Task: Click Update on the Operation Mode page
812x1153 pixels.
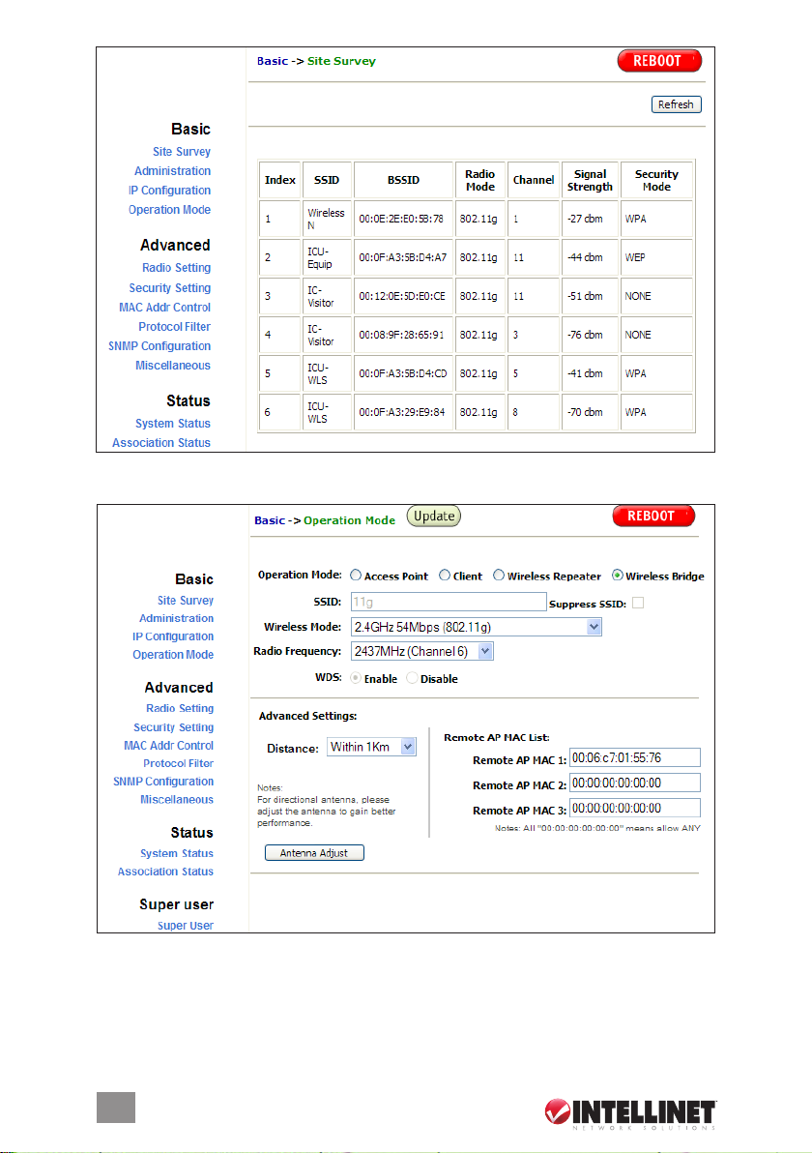Action: click(434, 517)
